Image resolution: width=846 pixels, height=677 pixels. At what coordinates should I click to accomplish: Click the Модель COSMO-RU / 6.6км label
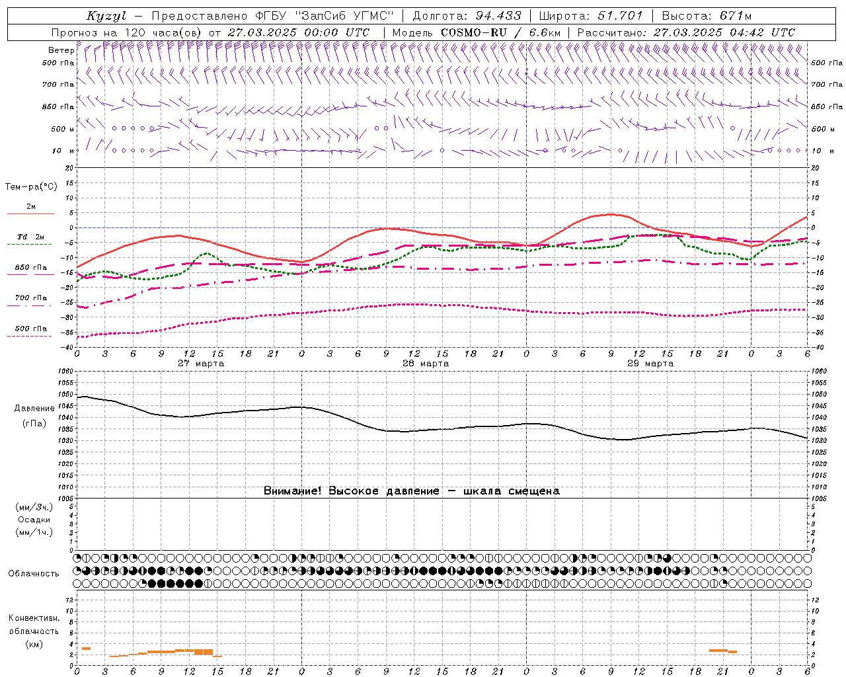[476, 32]
